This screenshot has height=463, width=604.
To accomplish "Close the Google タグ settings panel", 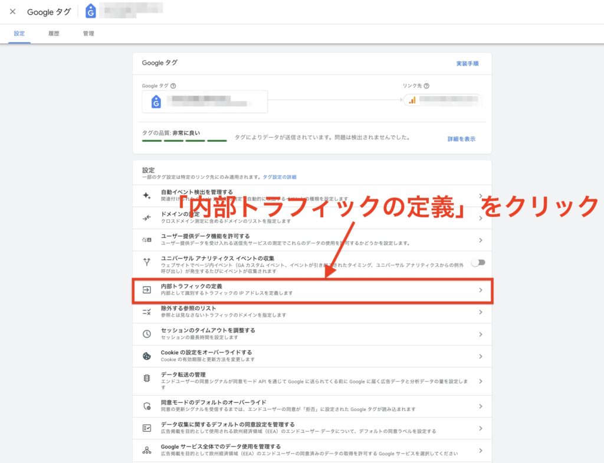I will click(x=12, y=12).
